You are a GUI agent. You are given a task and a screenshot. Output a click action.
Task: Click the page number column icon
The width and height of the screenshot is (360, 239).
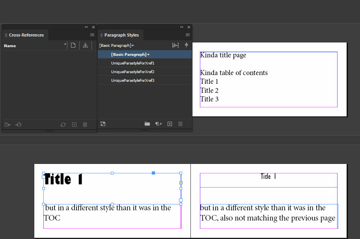pos(73,45)
